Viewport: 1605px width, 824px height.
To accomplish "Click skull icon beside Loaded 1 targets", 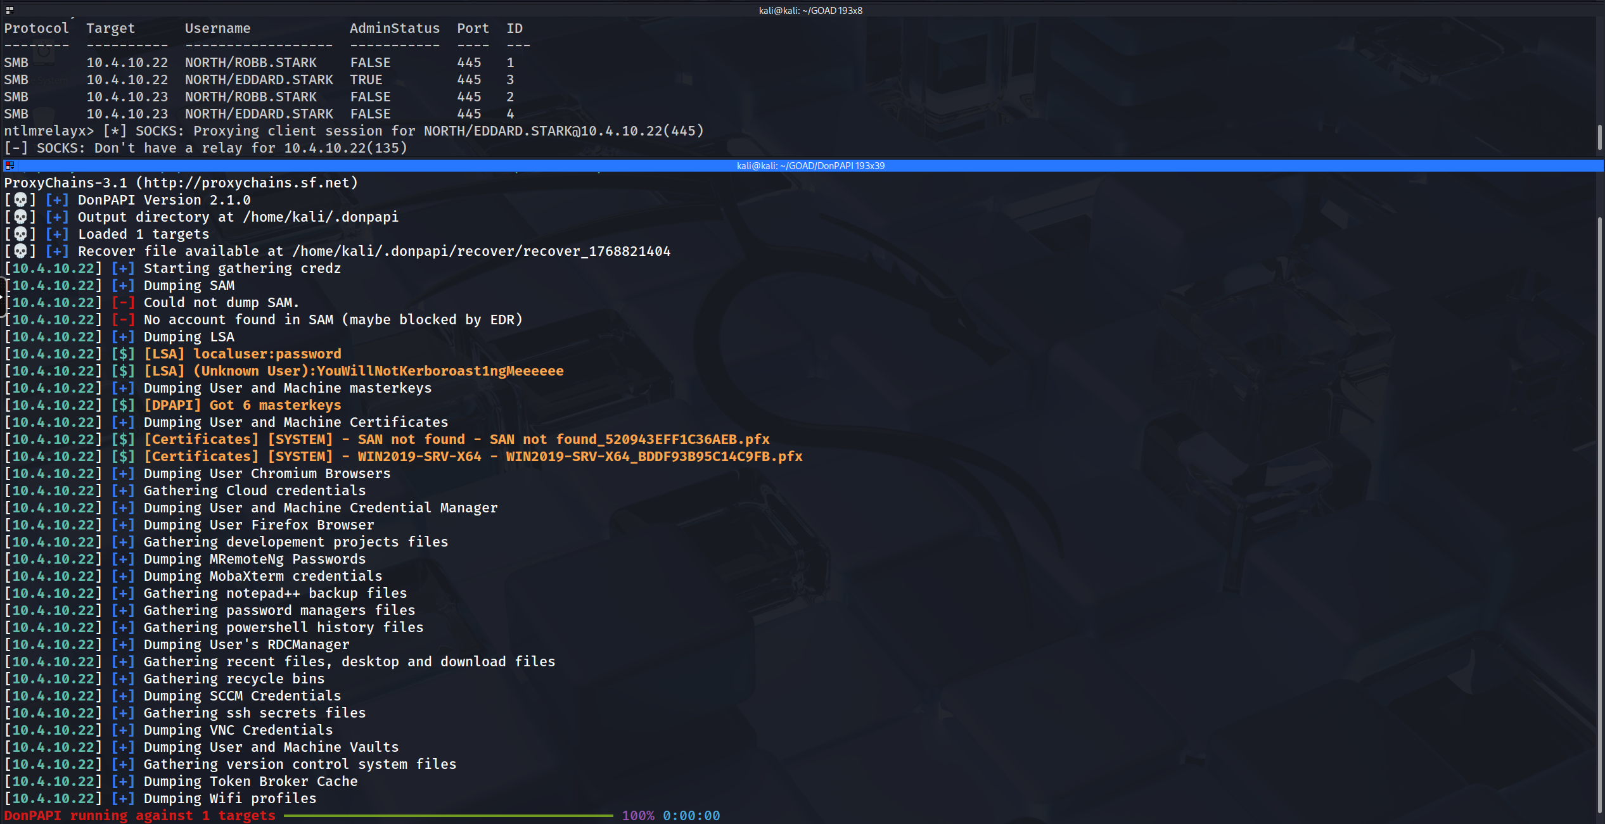I will 20,234.
